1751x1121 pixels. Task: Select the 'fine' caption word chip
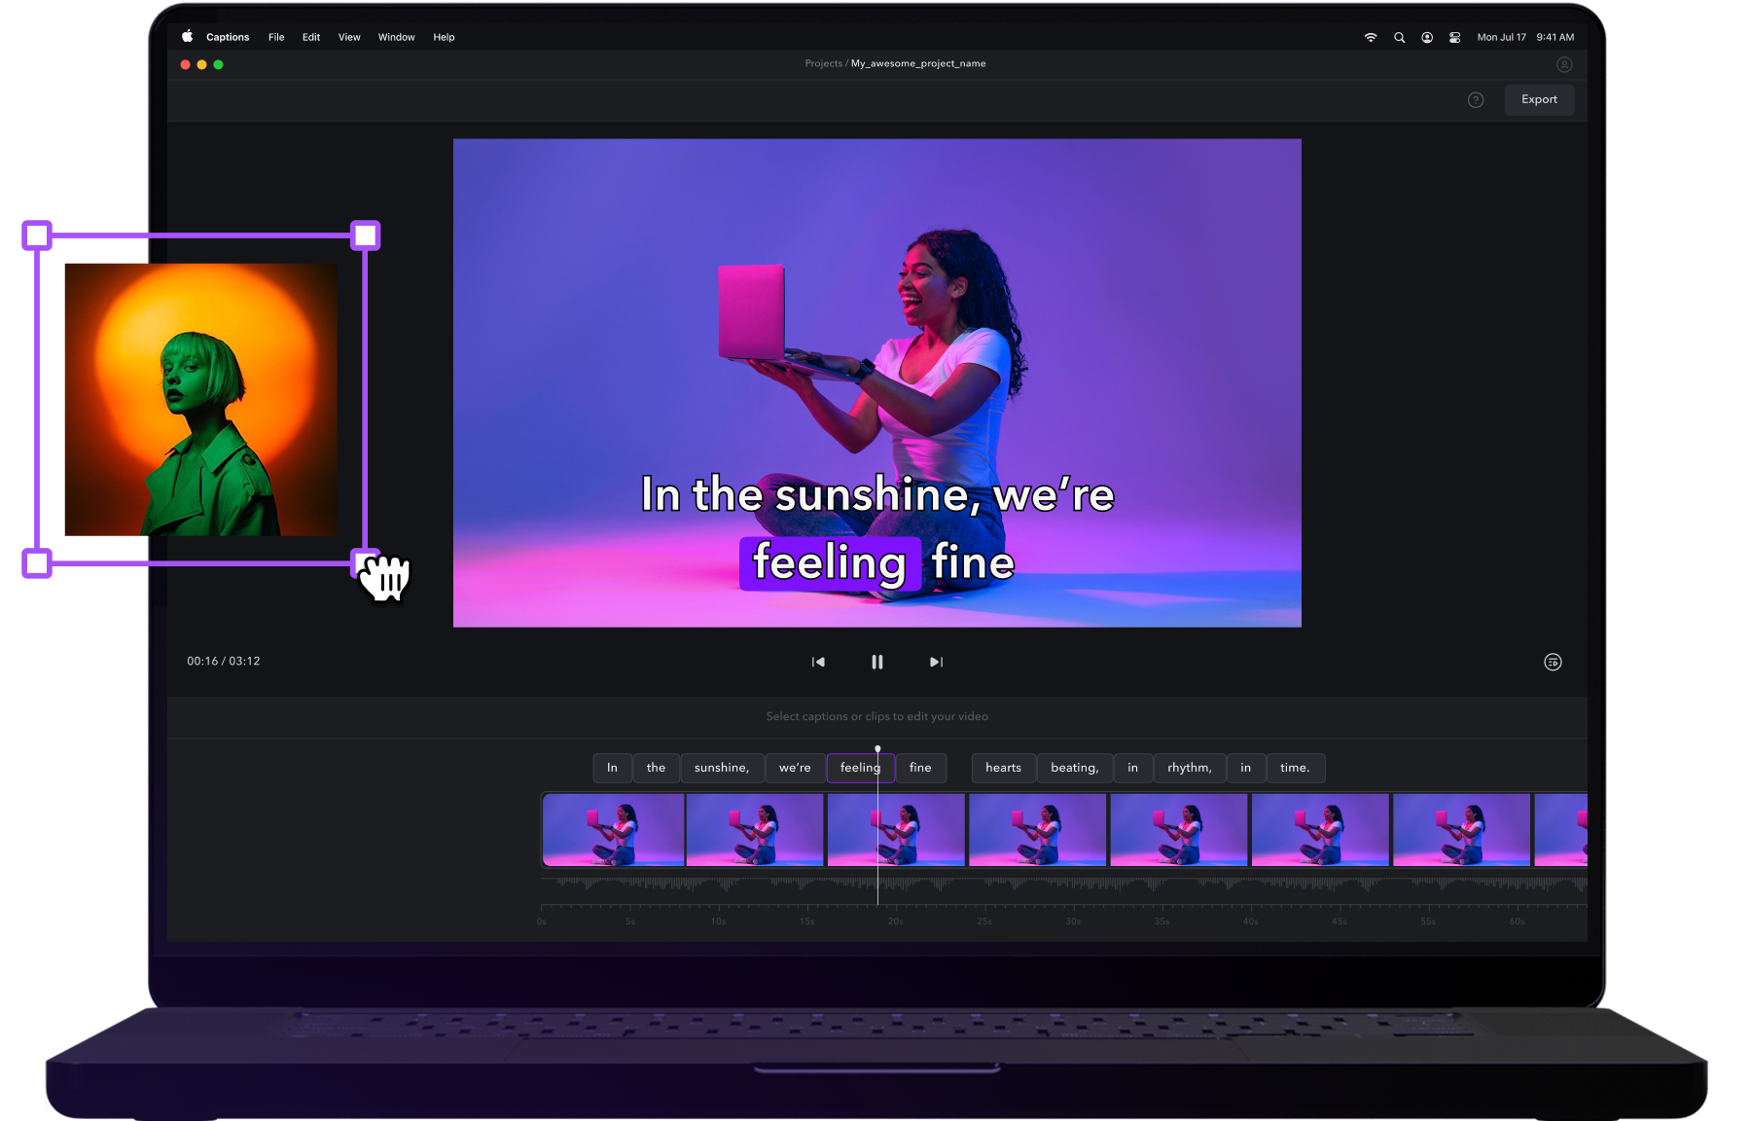920,768
